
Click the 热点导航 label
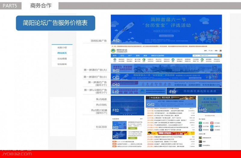click(x=101, y=105)
